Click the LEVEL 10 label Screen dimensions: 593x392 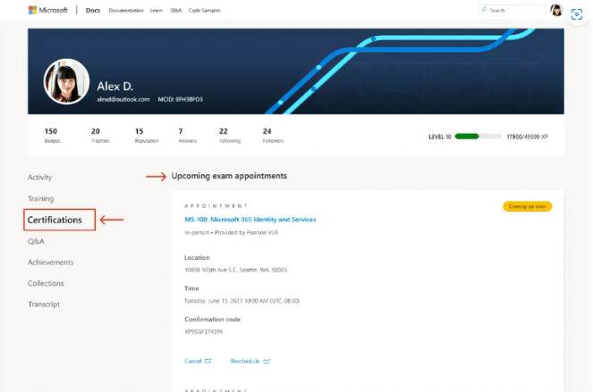[x=440, y=137]
